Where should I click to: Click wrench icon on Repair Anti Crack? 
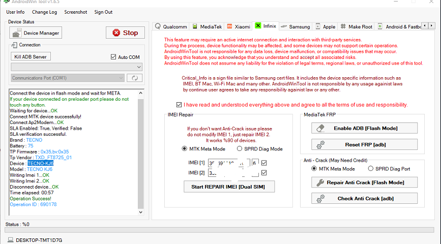coord(320,182)
